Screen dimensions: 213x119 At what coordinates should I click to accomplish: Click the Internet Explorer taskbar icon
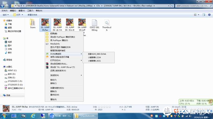pos(33,116)
